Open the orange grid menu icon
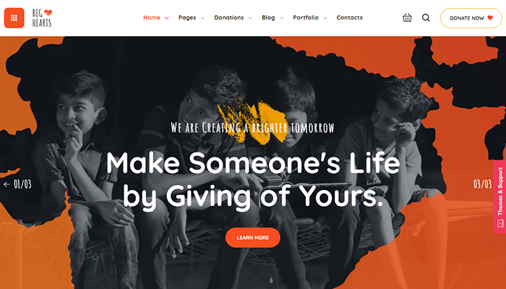Image resolution: width=506 pixels, height=289 pixels. pyautogui.click(x=14, y=18)
